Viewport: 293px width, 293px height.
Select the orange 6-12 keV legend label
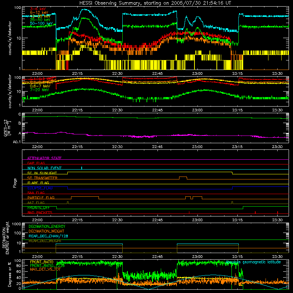click(x=39, y=12)
